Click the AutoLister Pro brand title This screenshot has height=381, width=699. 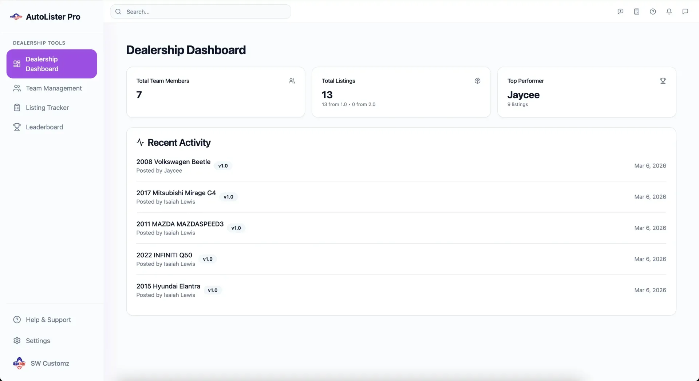(53, 17)
